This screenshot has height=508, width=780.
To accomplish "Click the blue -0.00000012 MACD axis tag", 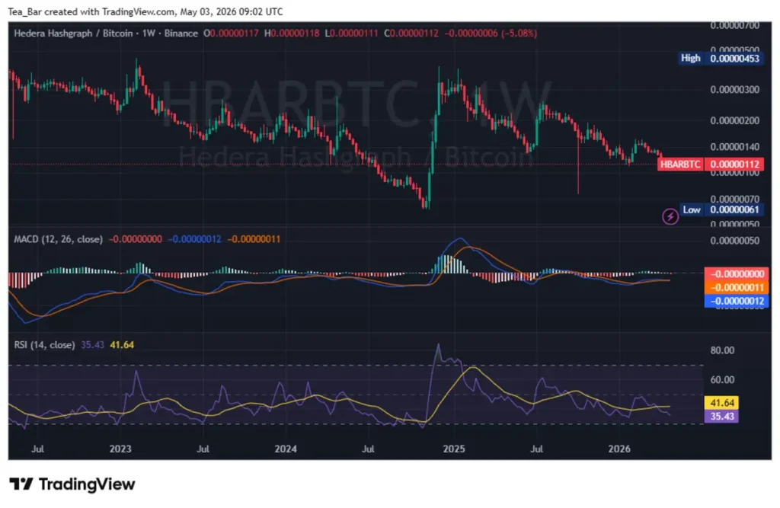I will pos(737,301).
